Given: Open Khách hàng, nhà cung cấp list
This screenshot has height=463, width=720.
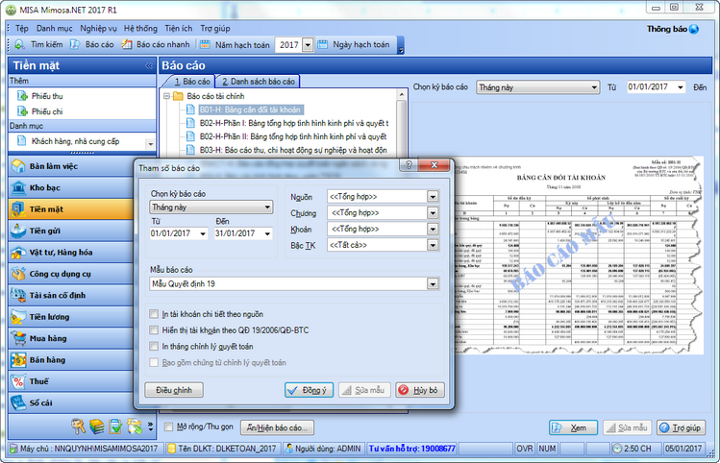Looking at the screenshot, I should [x=69, y=141].
